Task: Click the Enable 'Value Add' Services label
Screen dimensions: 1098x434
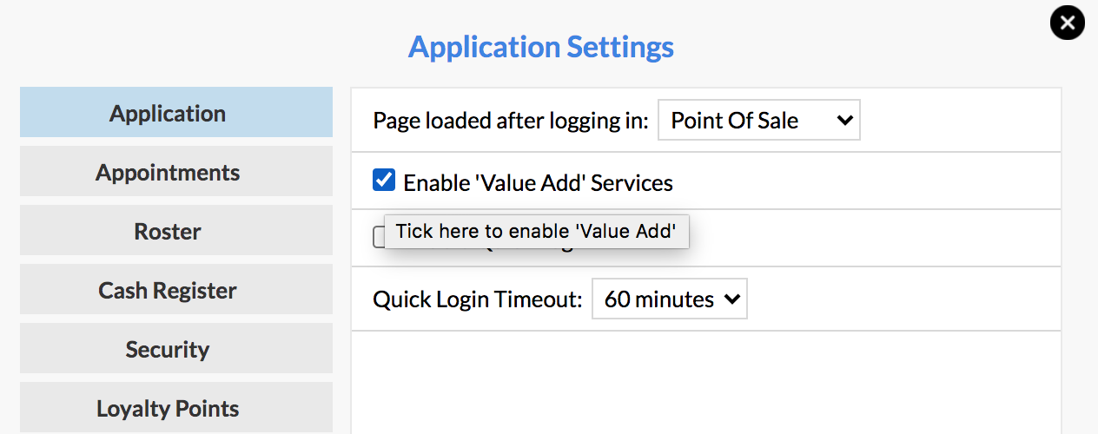Action: tap(539, 183)
